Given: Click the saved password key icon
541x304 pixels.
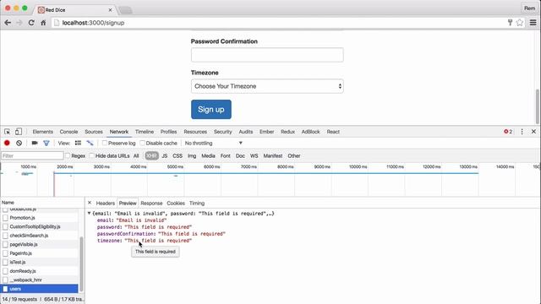Looking at the screenshot, I should pos(510,23).
